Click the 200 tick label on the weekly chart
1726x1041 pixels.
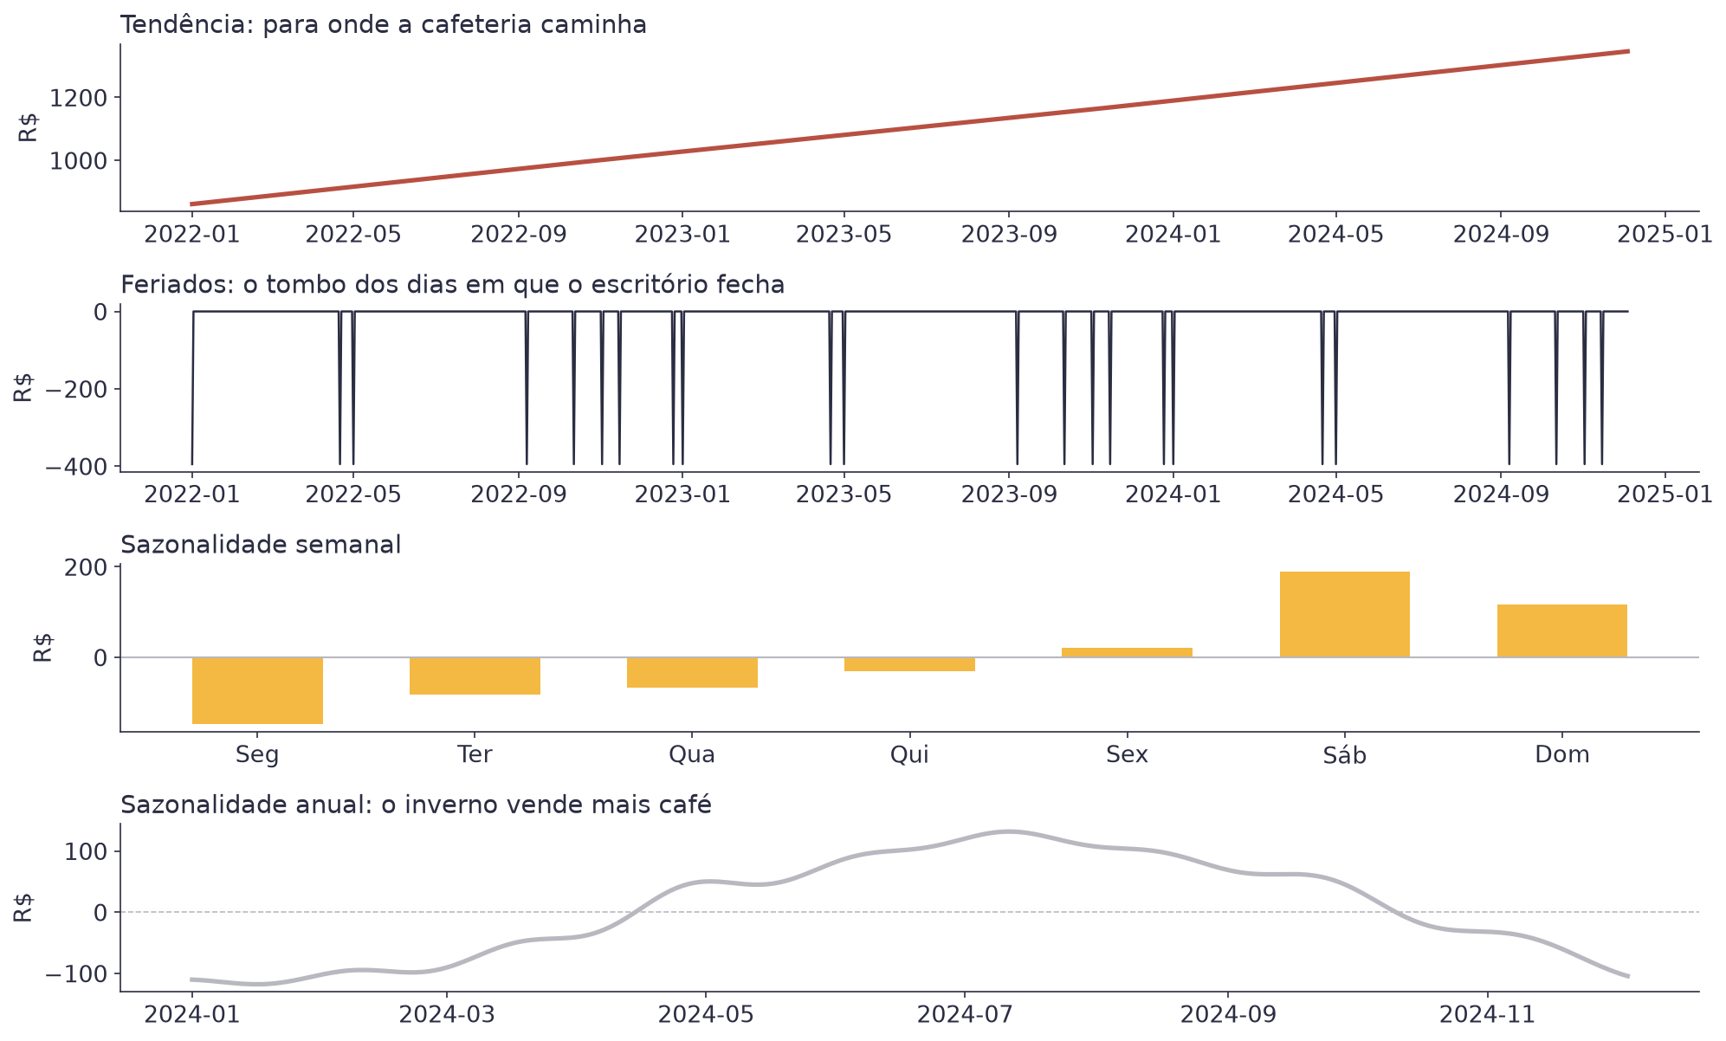point(86,567)
